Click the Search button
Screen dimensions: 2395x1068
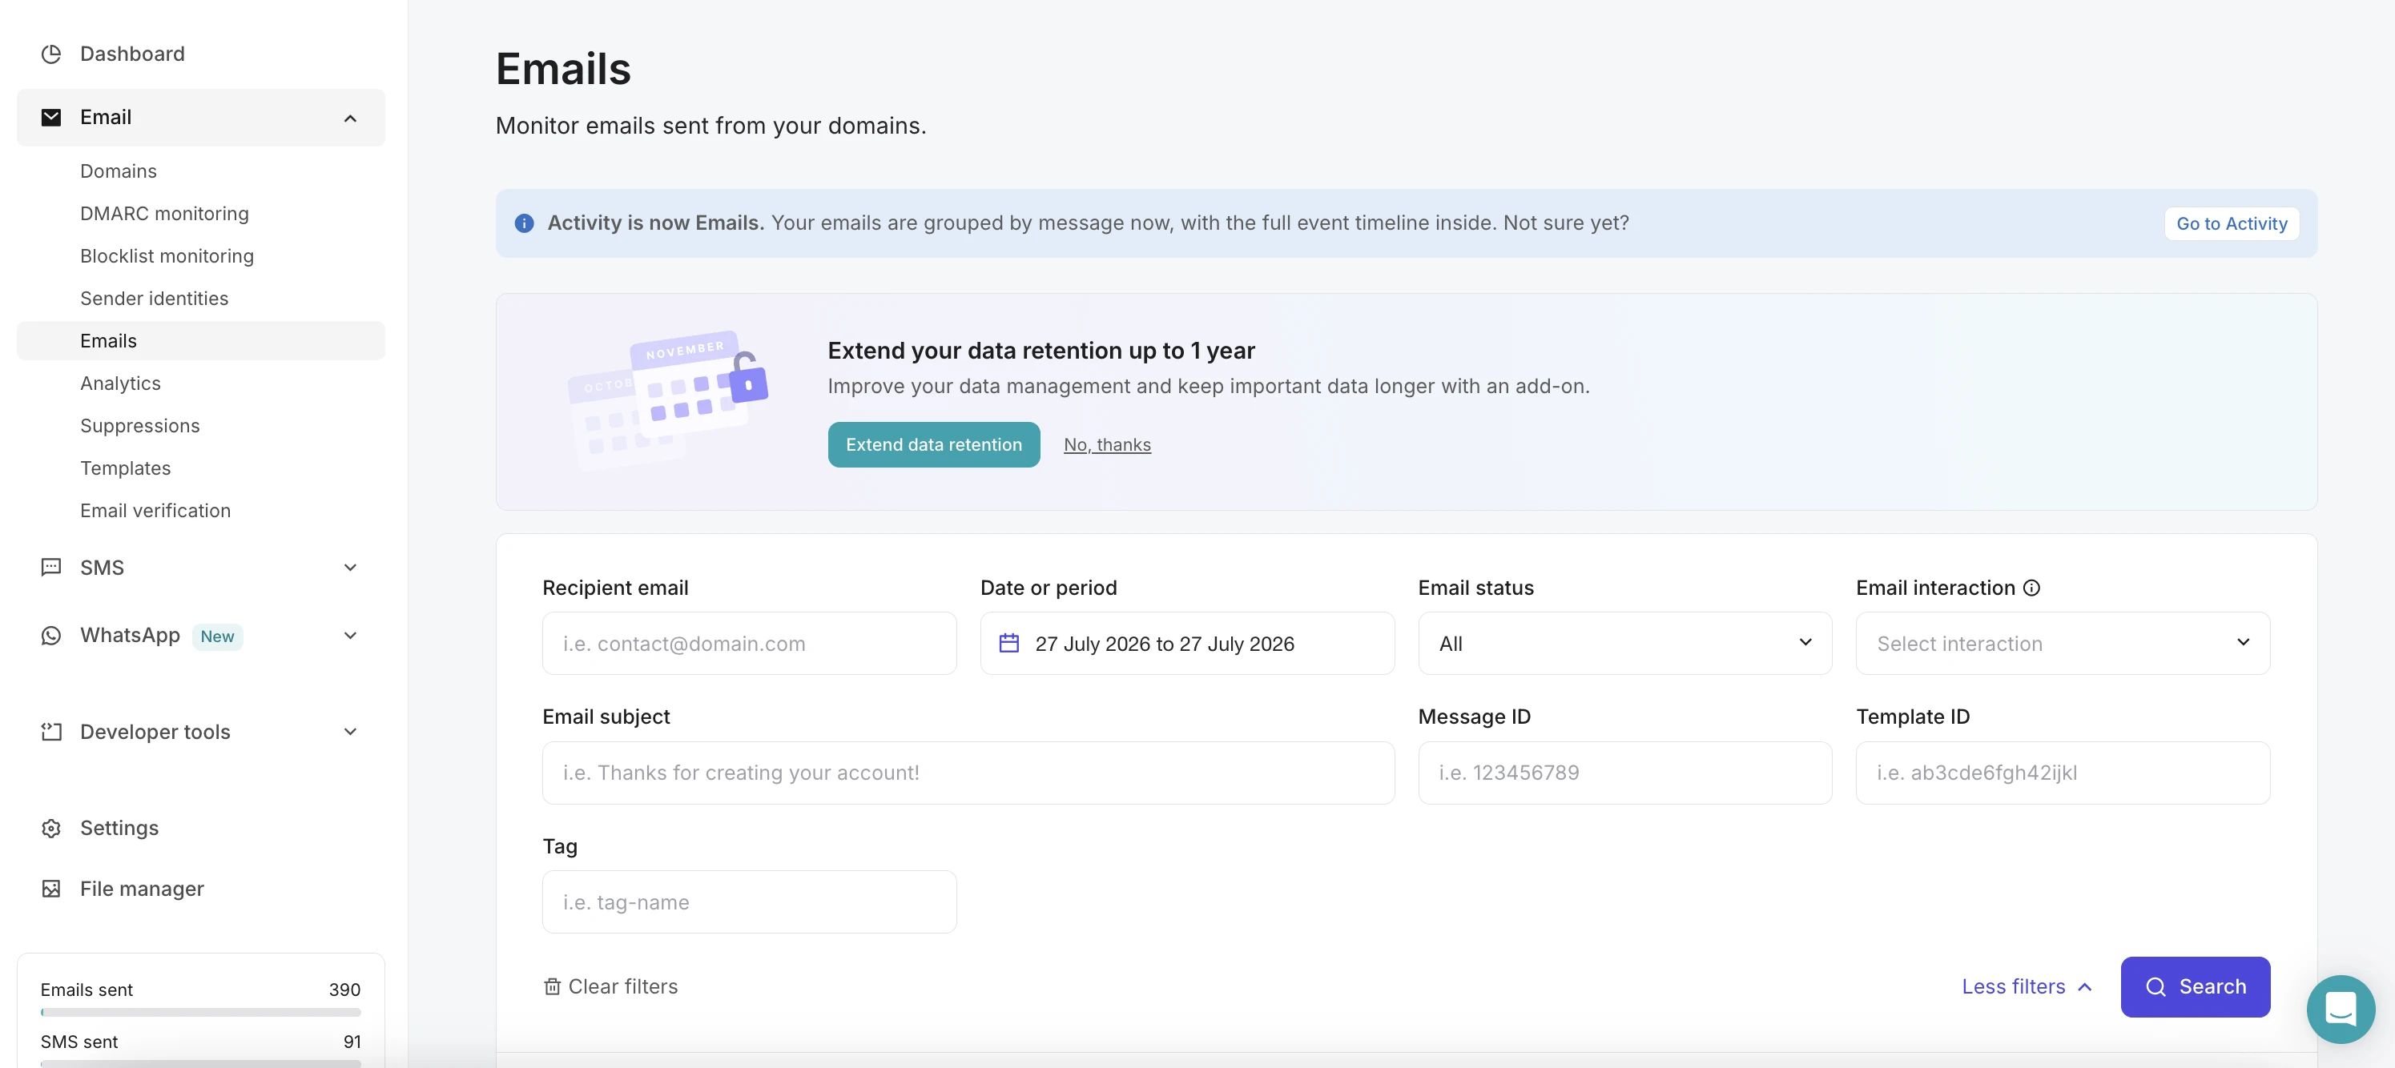click(x=2195, y=986)
